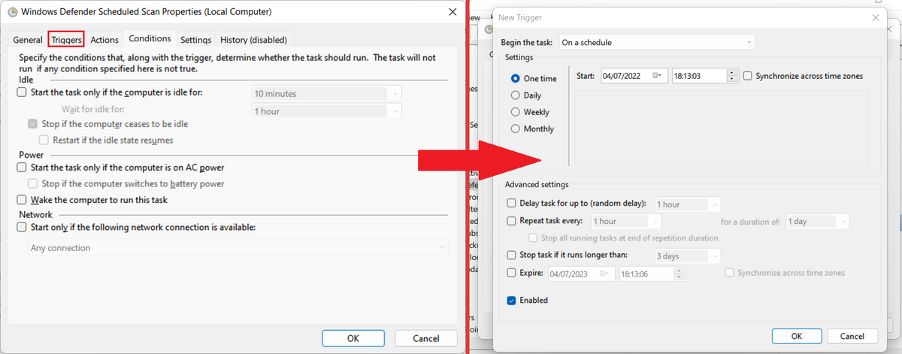Enable Delay task for up to random delay
The height and width of the screenshot is (354, 902).
tap(512, 204)
